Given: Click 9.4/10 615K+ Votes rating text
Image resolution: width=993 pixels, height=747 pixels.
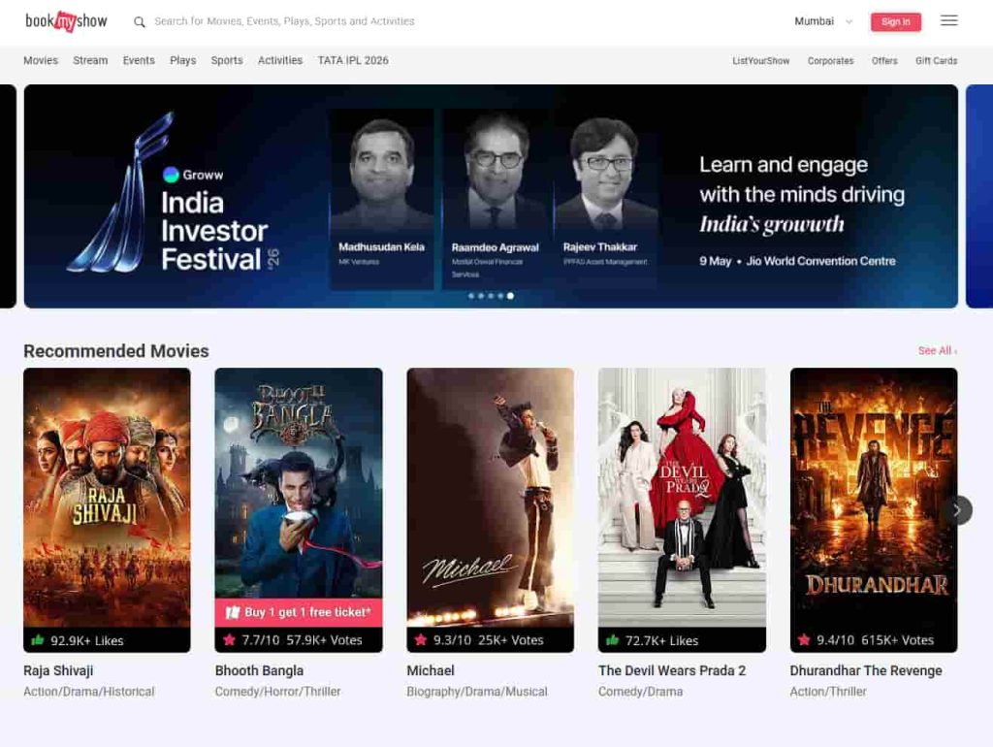Looking at the screenshot, I should click(x=875, y=640).
